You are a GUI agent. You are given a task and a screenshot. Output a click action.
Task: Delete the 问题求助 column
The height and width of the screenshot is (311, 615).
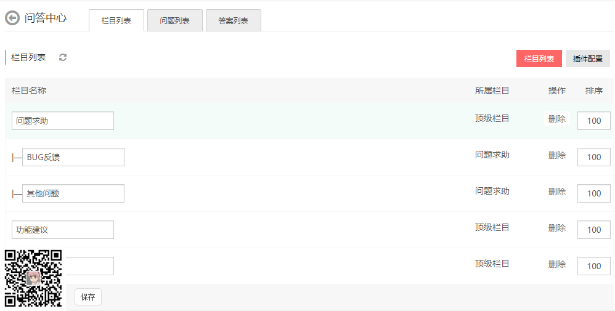pos(557,119)
